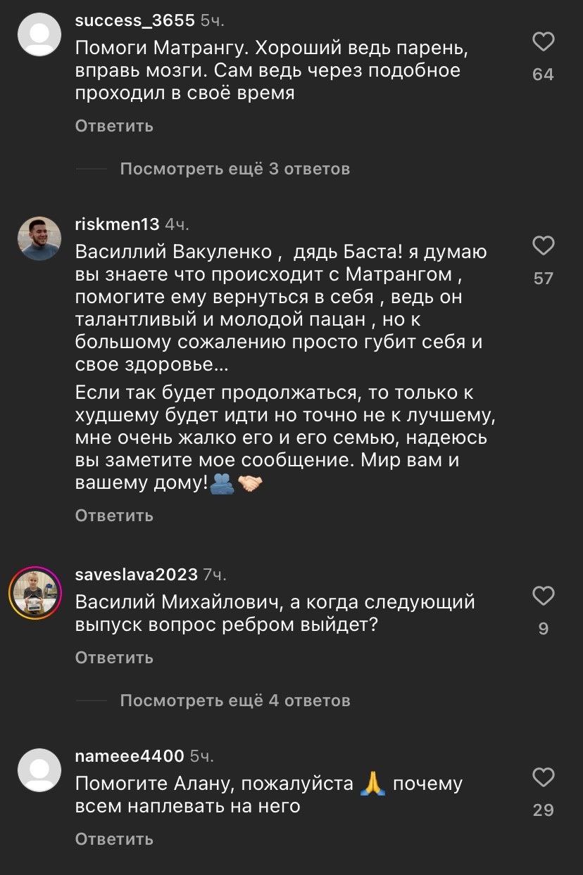
Task: Open the riskmen13 username link
Action: click(116, 224)
